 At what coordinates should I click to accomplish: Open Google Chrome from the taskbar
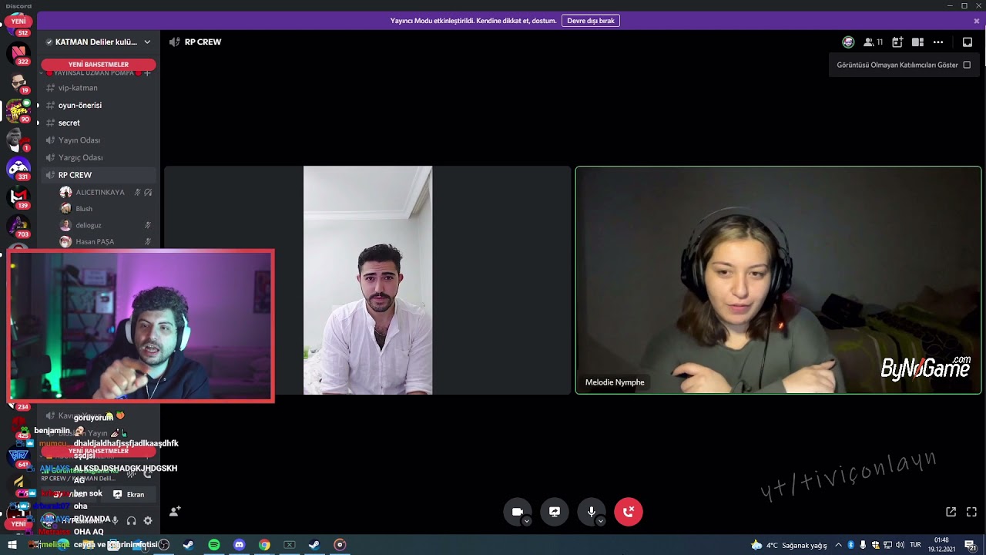(264, 545)
